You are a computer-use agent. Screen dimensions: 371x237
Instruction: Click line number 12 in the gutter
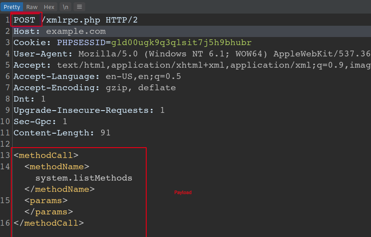click(x=5, y=144)
